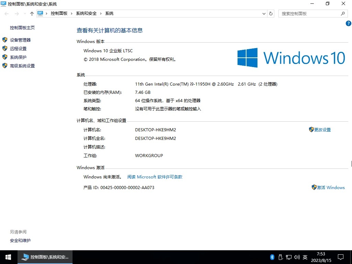Open 系统和安全 from breadcrumb bar

click(86, 13)
